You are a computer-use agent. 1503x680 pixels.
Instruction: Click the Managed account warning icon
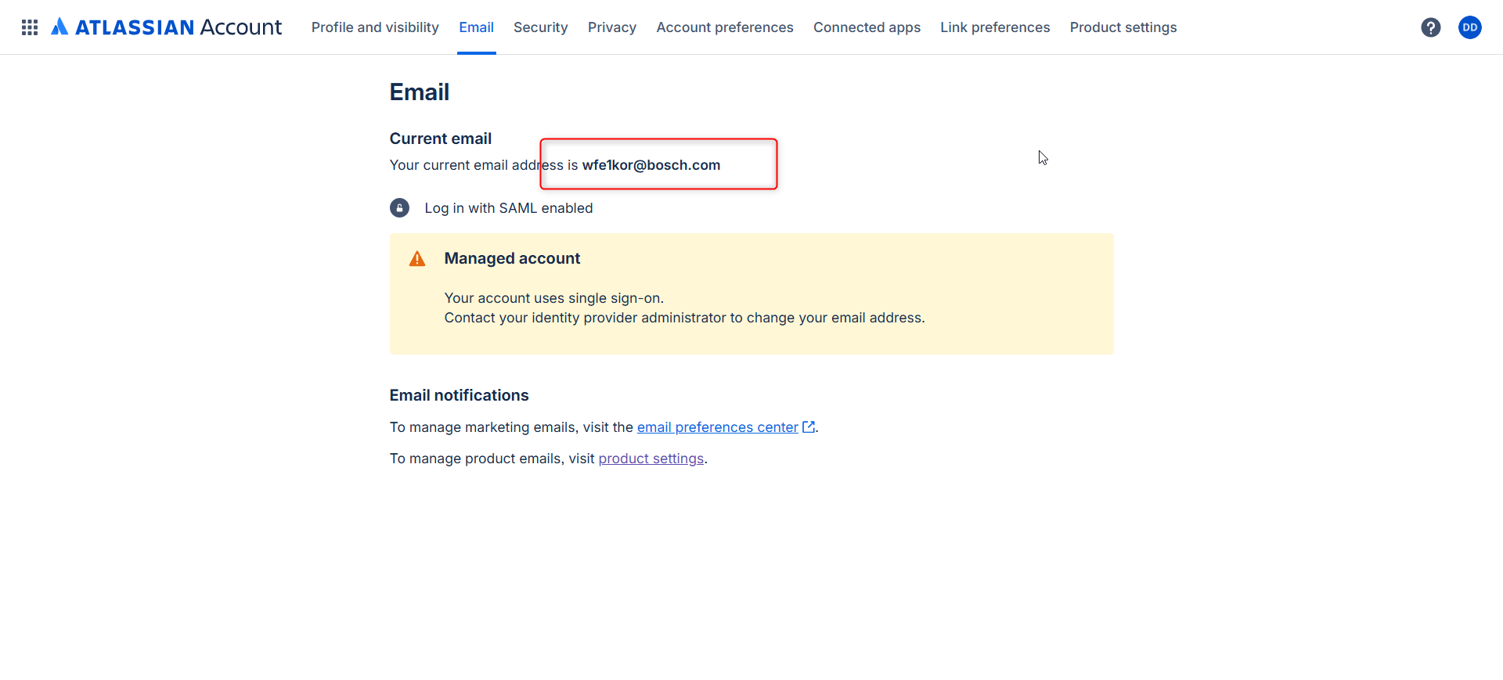[417, 259]
